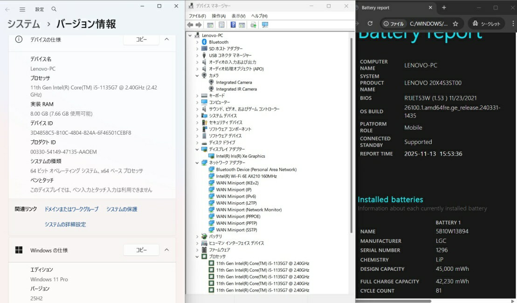Viewport: 517px width, 303px height.
Task: Click the update driver toolbar icon
Action: (x=253, y=25)
